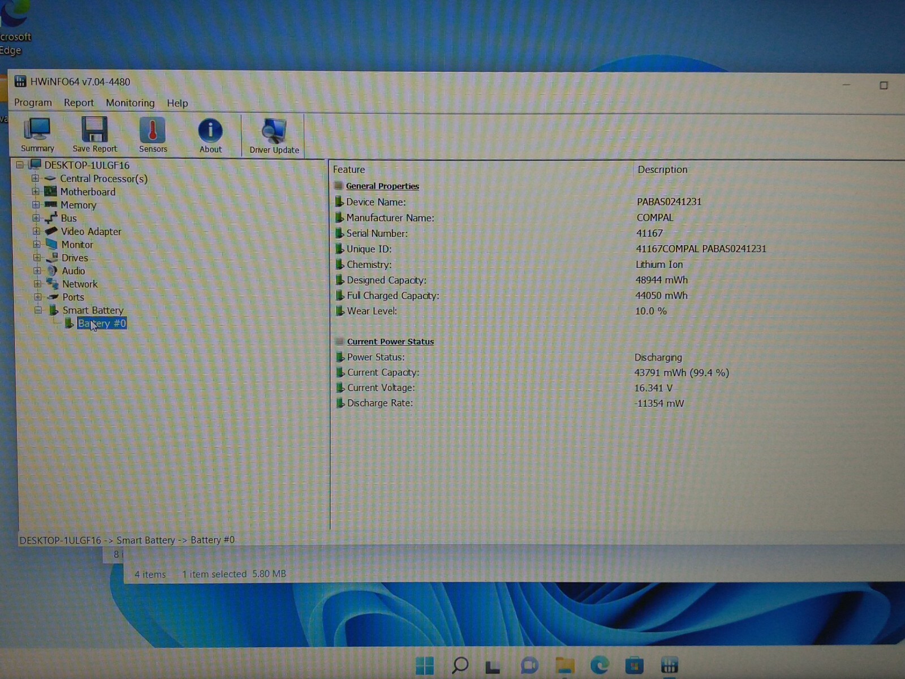The width and height of the screenshot is (905, 679).
Task: Expand the Ports node
Action: tap(37, 296)
